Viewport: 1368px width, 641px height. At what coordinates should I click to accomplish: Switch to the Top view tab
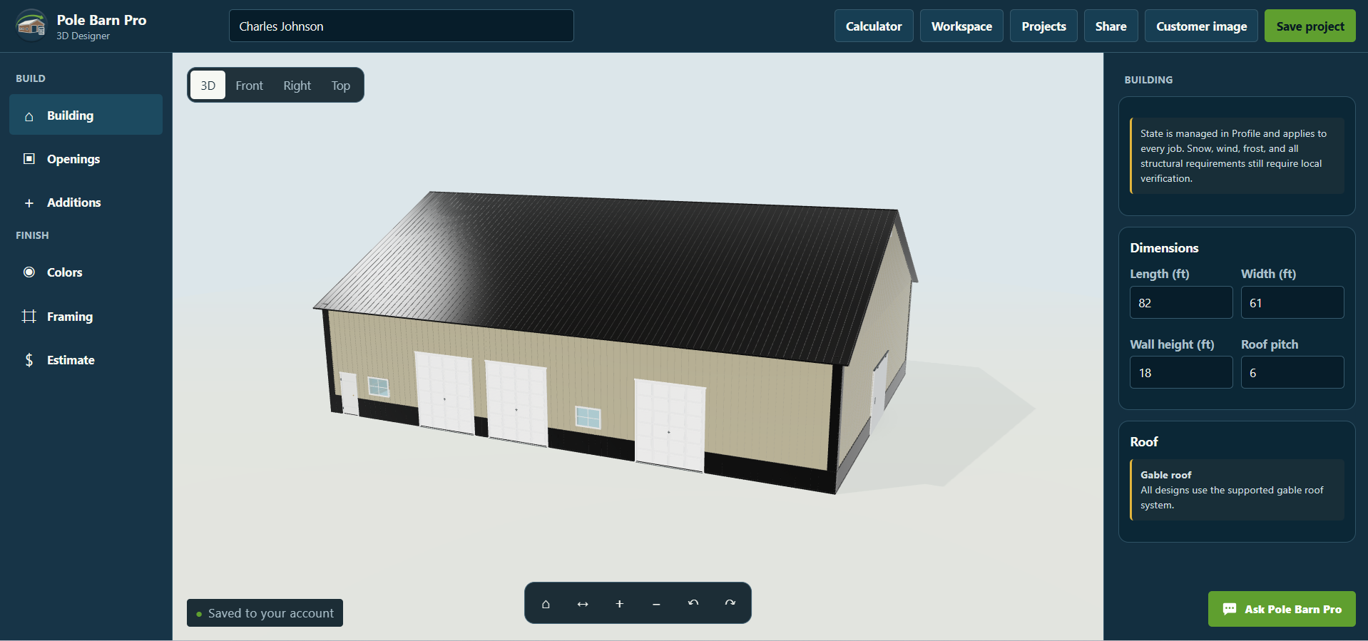341,85
